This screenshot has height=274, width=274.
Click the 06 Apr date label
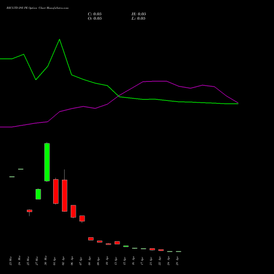tap(72, 261)
